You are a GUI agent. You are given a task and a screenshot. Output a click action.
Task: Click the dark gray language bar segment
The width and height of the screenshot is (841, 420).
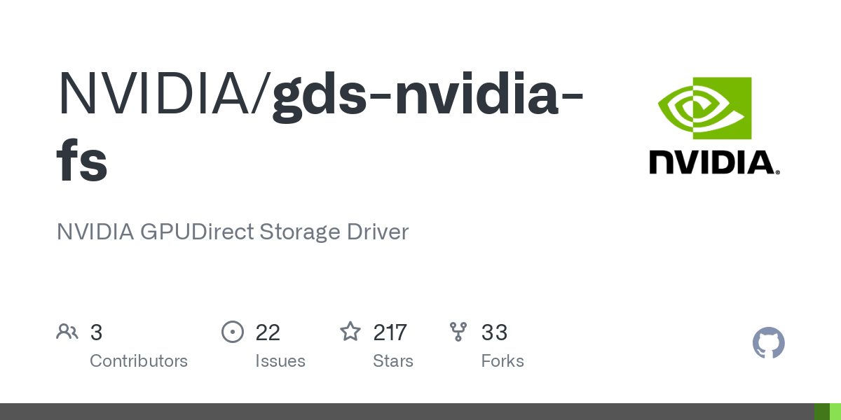pyautogui.click(x=407, y=412)
